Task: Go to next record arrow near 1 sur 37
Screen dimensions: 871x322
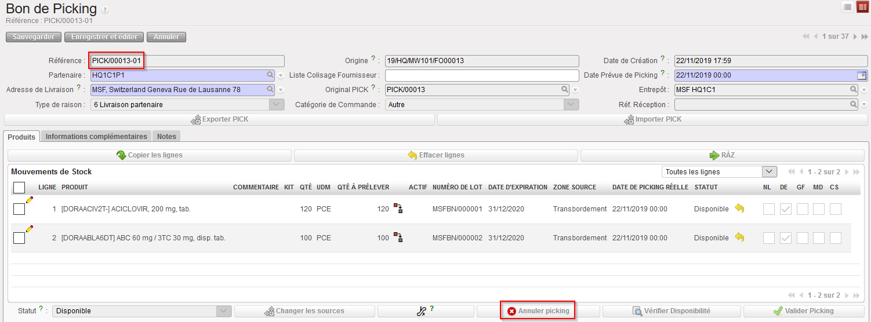Action: tap(855, 36)
